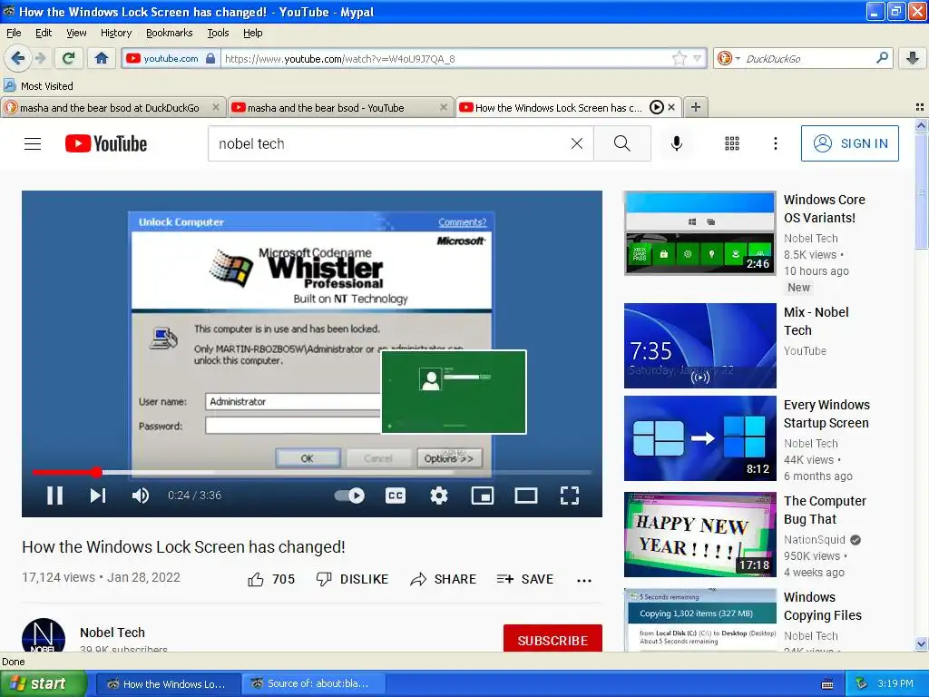Click the Windows Copying Files video title

822,606
